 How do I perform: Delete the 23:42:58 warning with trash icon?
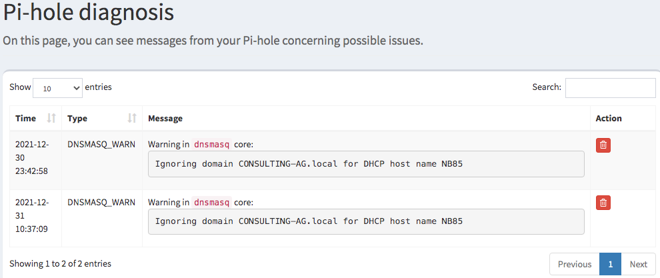tap(603, 145)
